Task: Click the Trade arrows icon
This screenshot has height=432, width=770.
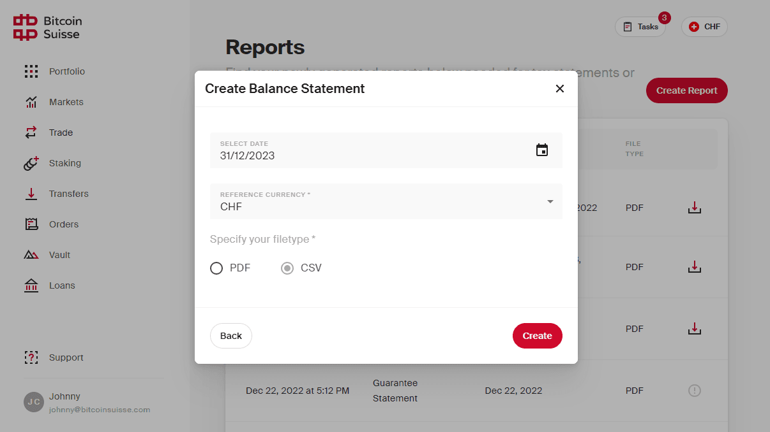Action: click(31, 133)
